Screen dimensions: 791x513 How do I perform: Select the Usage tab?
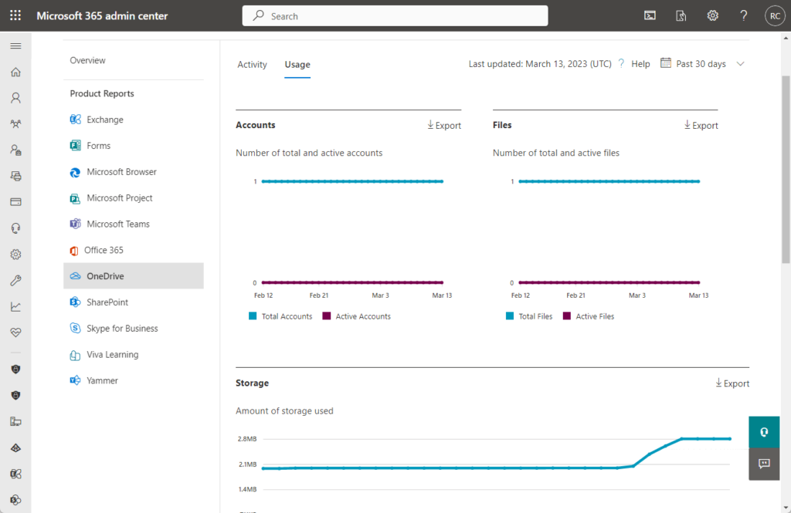coord(297,65)
